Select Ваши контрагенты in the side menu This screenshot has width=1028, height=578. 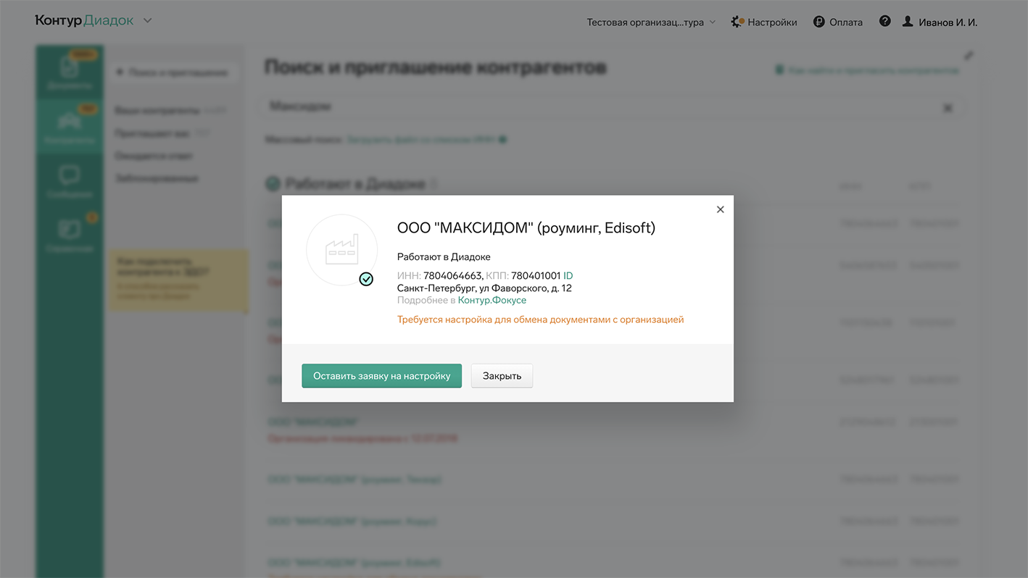coord(157,111)
